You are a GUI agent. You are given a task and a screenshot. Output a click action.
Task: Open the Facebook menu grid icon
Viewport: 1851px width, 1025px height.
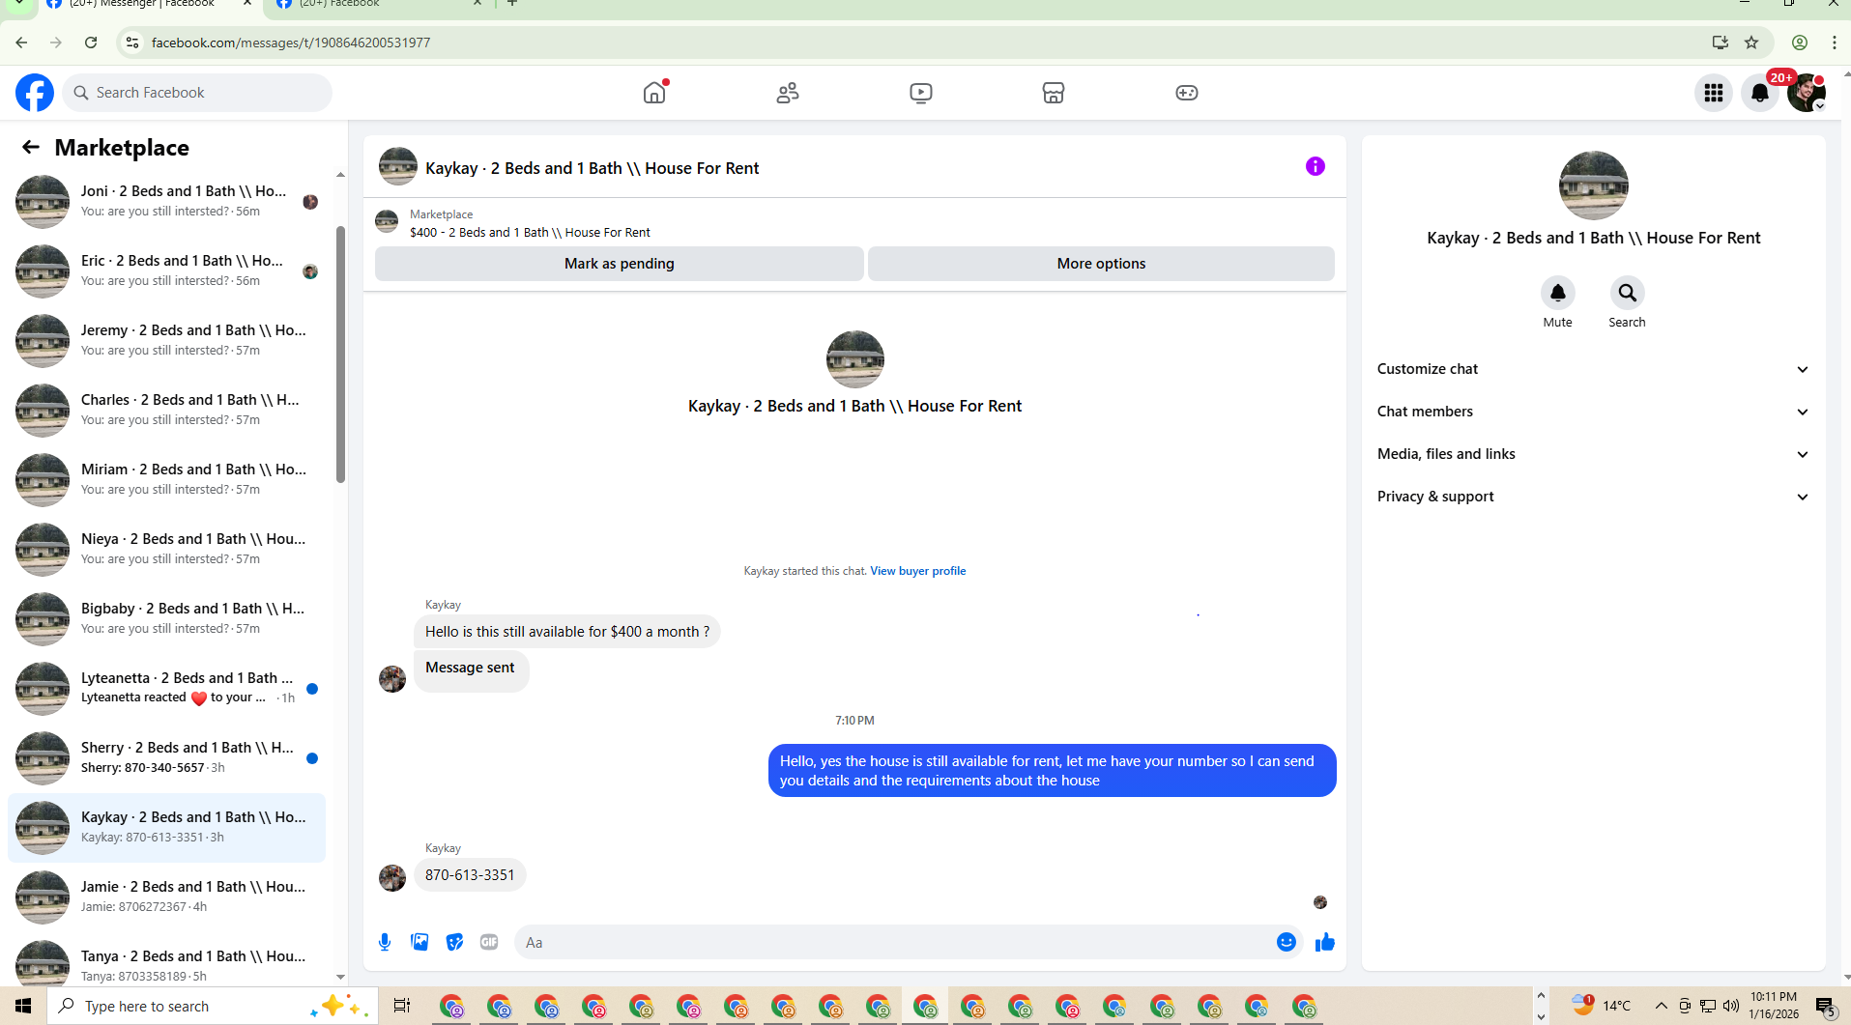[1714, 93]
